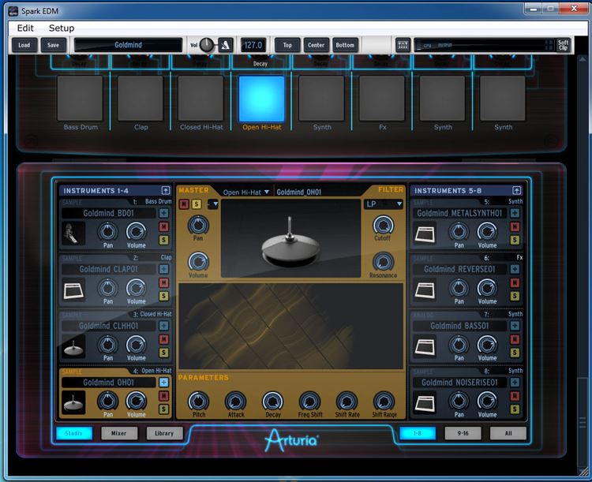Click the Goldmind_NOISERISE01 pad thumbnail
592x482 pixels.
[x=425, y=402]
